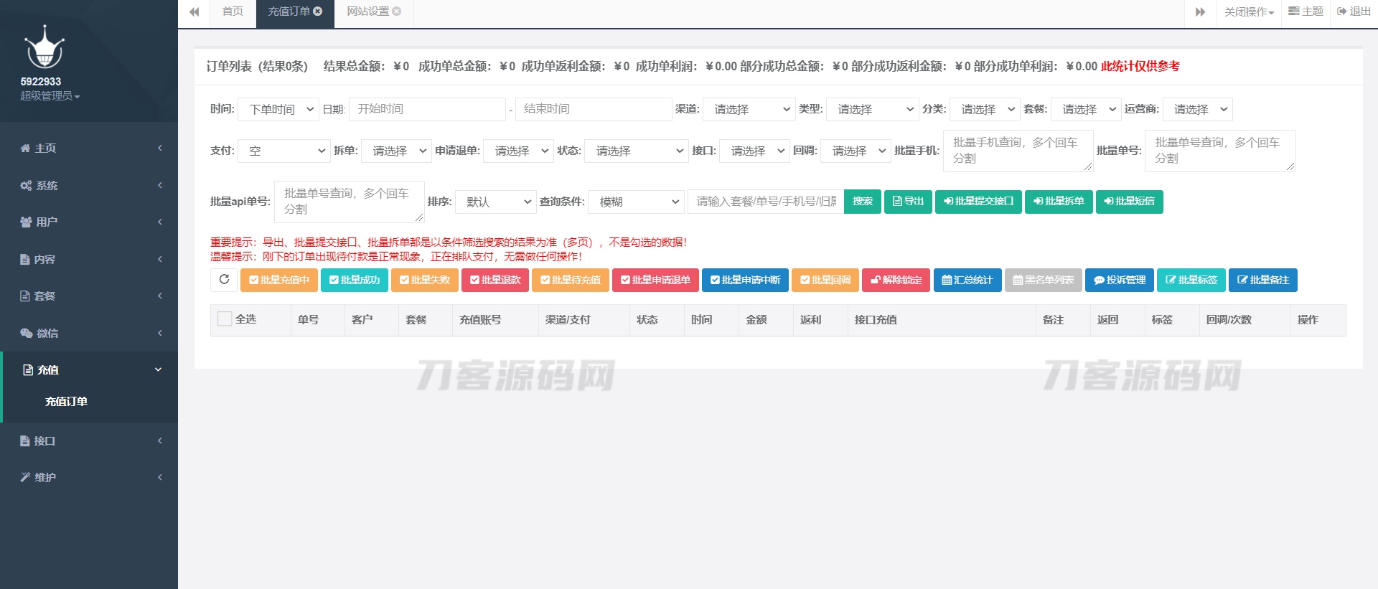Click the 解除锁定 unlock button
Image resolution: width=1378 pixels, height=589 pixels.
(896, 280)
